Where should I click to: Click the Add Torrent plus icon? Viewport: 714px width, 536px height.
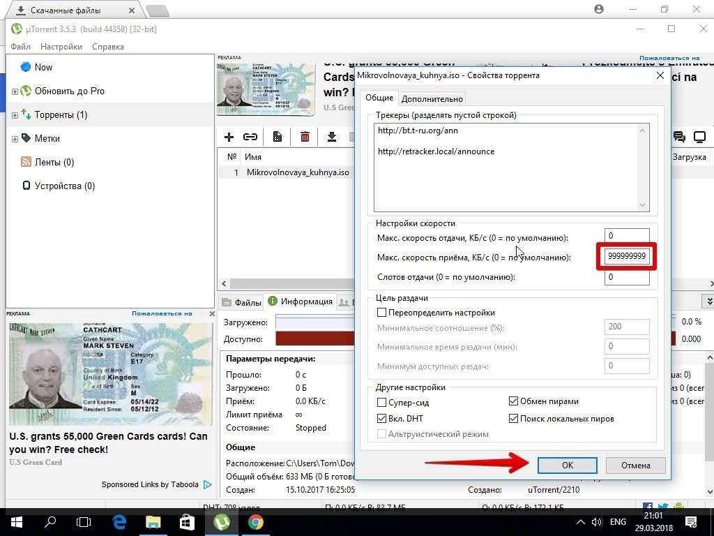click(x=229, y=137)
